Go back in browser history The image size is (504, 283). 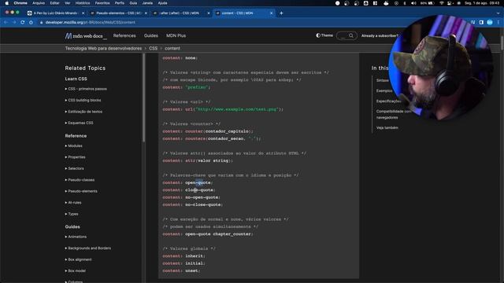pyautogui.click(x=6, y=23)
